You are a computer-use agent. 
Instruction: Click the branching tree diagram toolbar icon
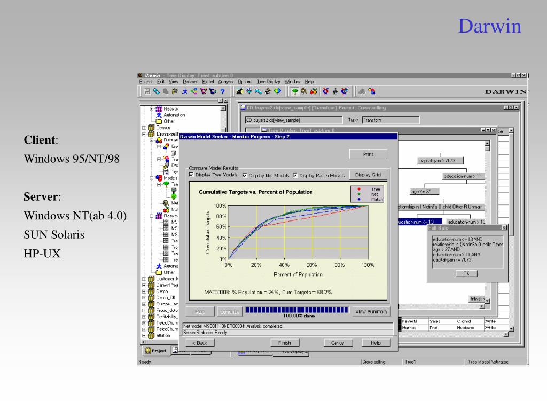click(x=194, y=91)
